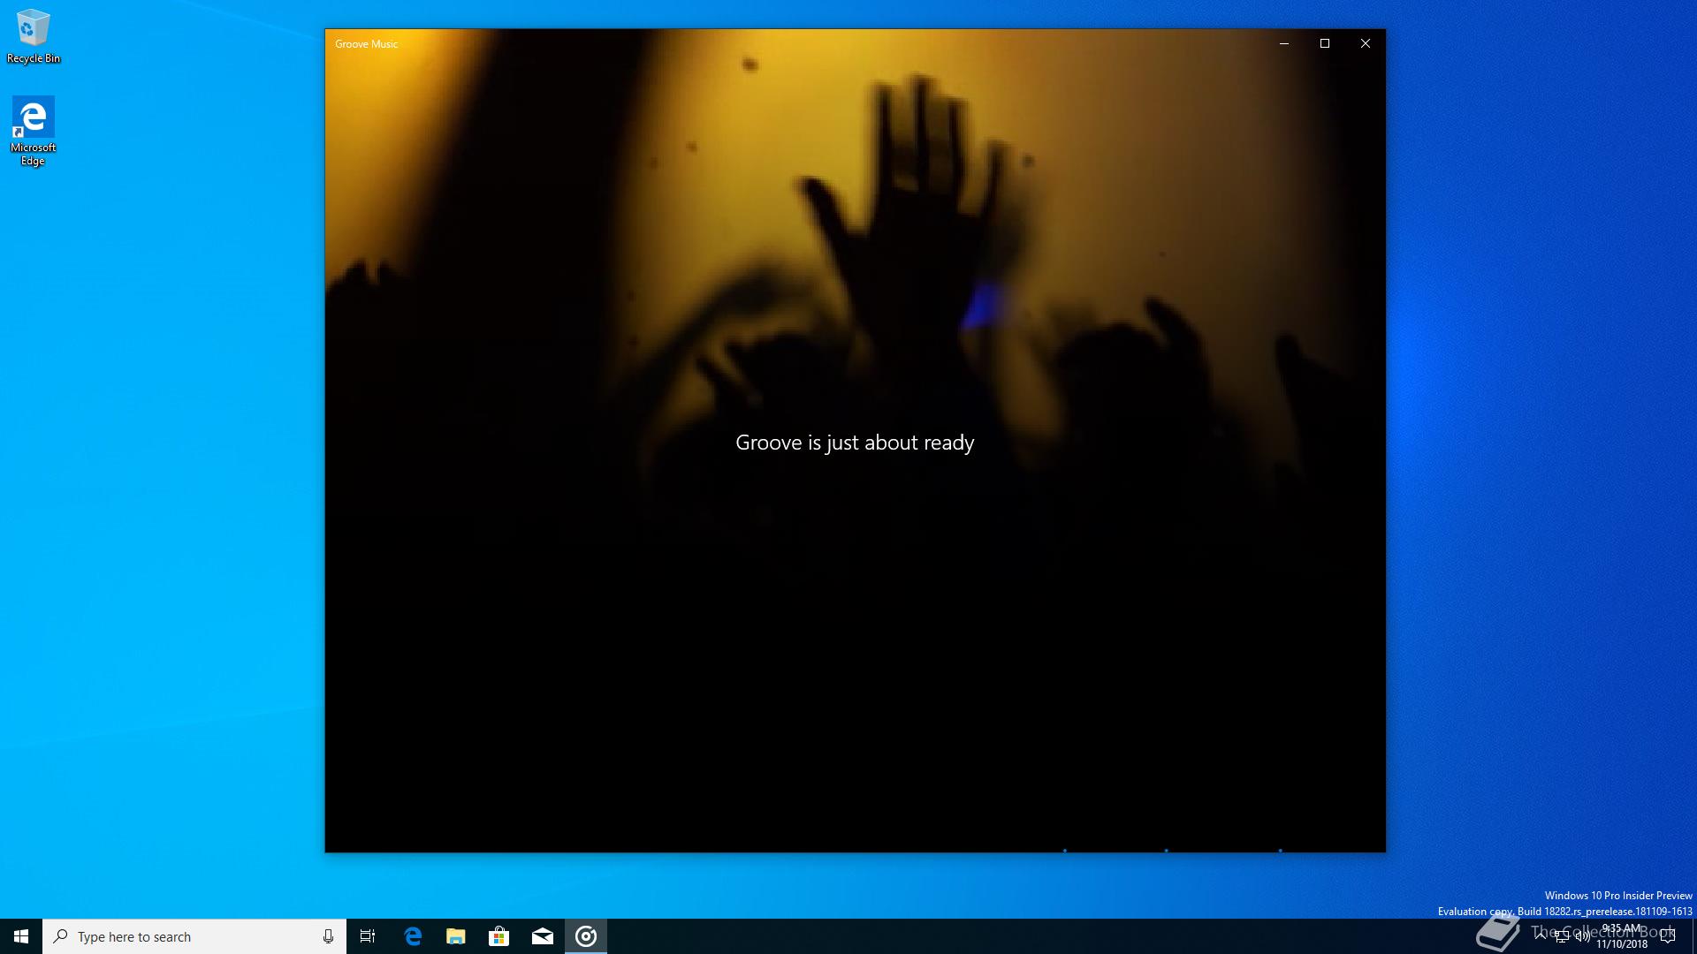This screenshot has width=1697, height=954.
Task: Activate the microphone voice search icon
Action: click(x=328, y=936)
